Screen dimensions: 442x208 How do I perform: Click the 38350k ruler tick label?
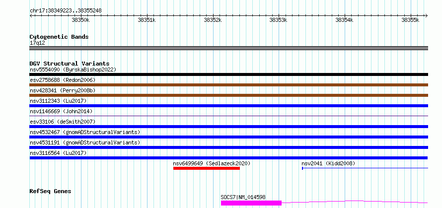pos(81,20)
